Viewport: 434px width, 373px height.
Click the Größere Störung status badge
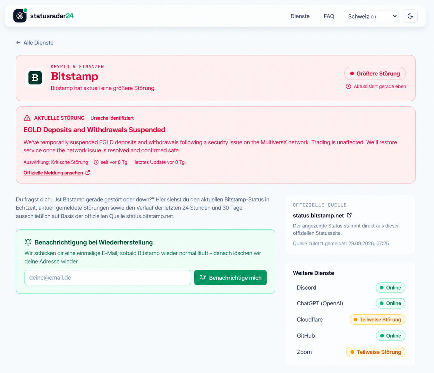(x=375, y=73)
